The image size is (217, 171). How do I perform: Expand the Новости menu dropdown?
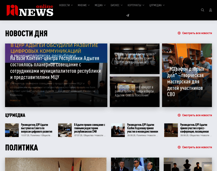click(x=66, y=5)
